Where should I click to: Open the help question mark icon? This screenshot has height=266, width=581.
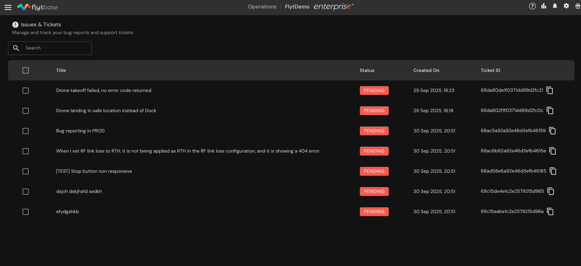[532, 6]
